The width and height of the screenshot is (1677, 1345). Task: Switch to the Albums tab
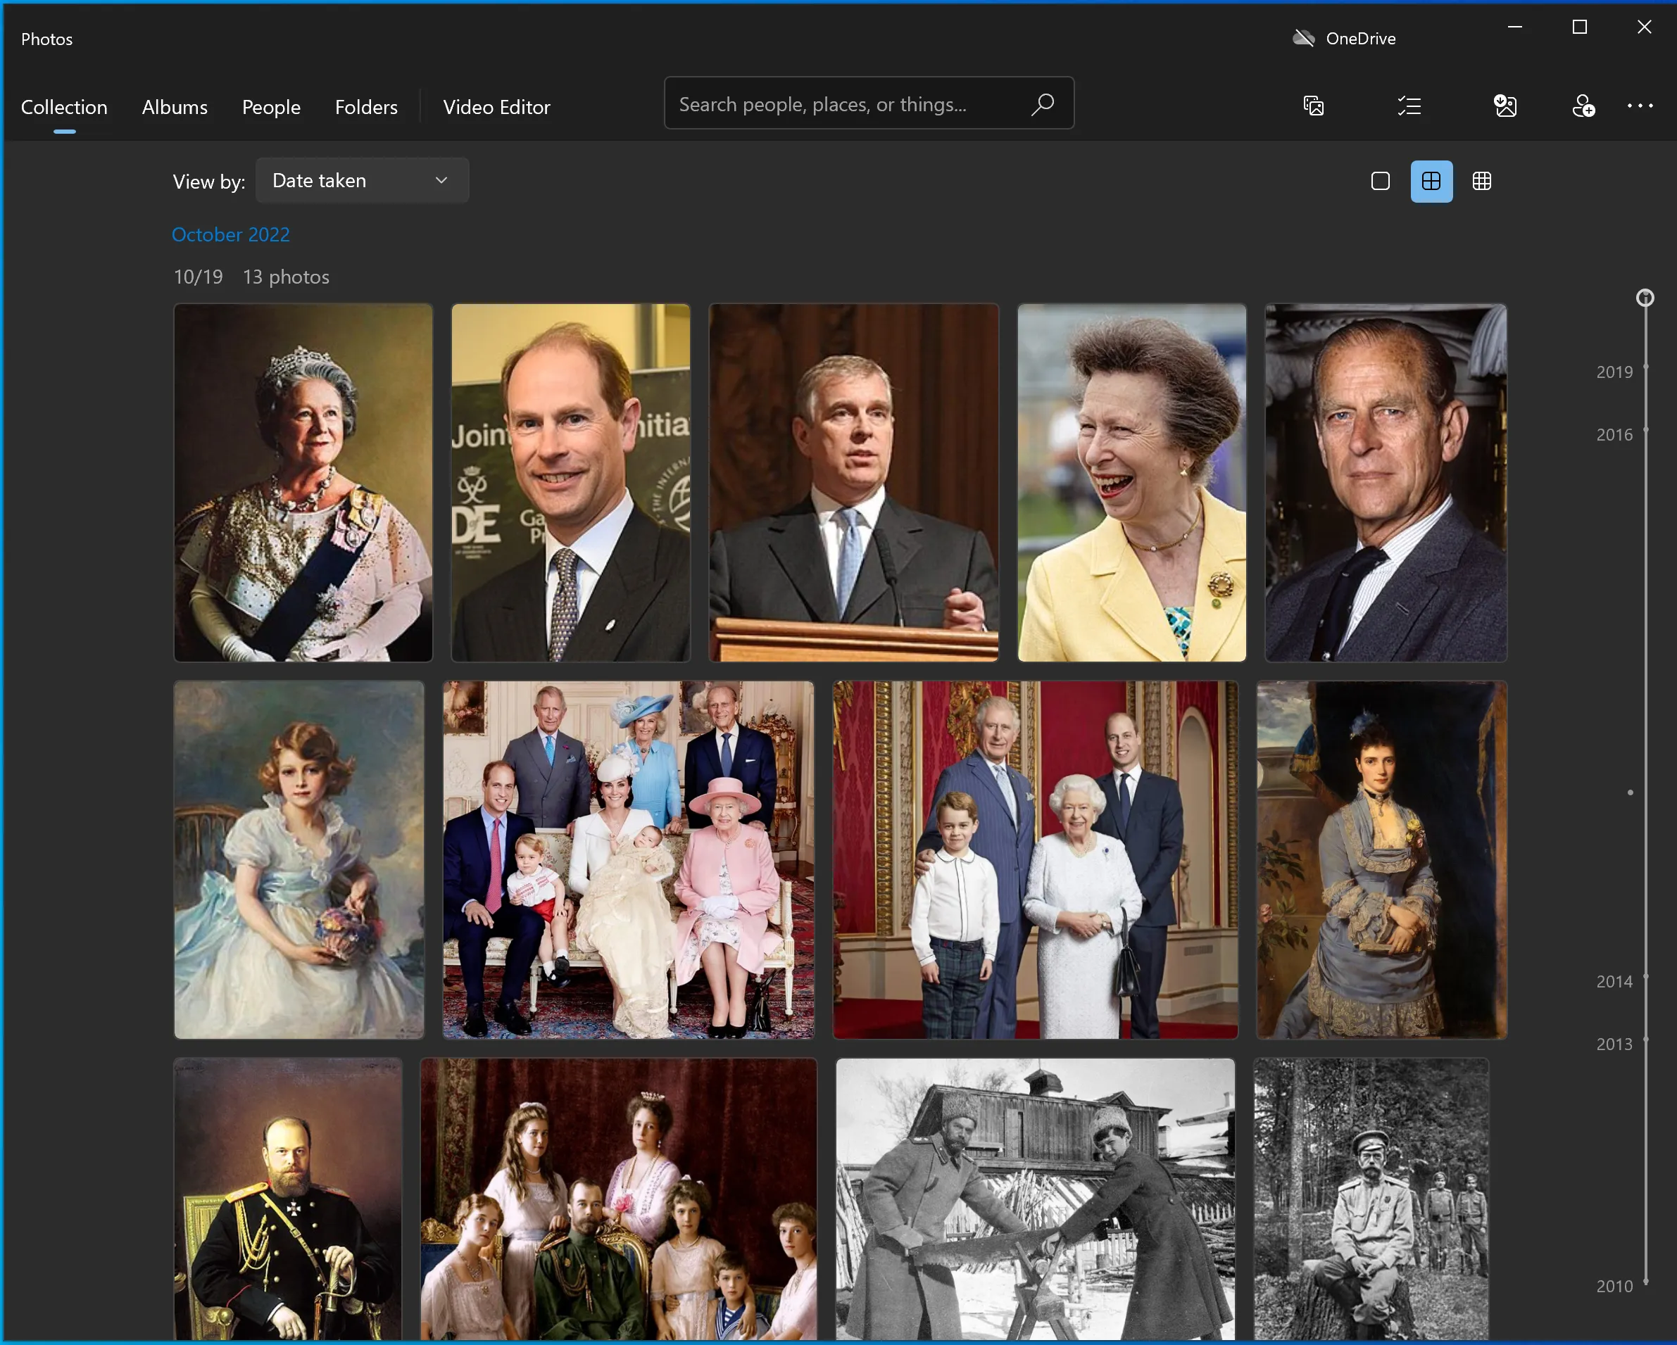point(175,106)
